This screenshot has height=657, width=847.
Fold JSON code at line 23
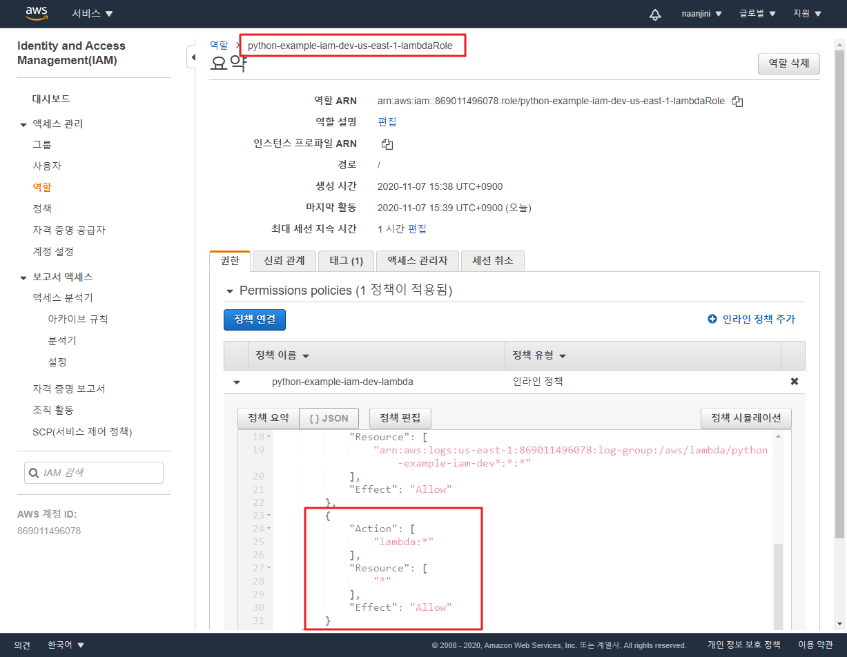(269, 516)
